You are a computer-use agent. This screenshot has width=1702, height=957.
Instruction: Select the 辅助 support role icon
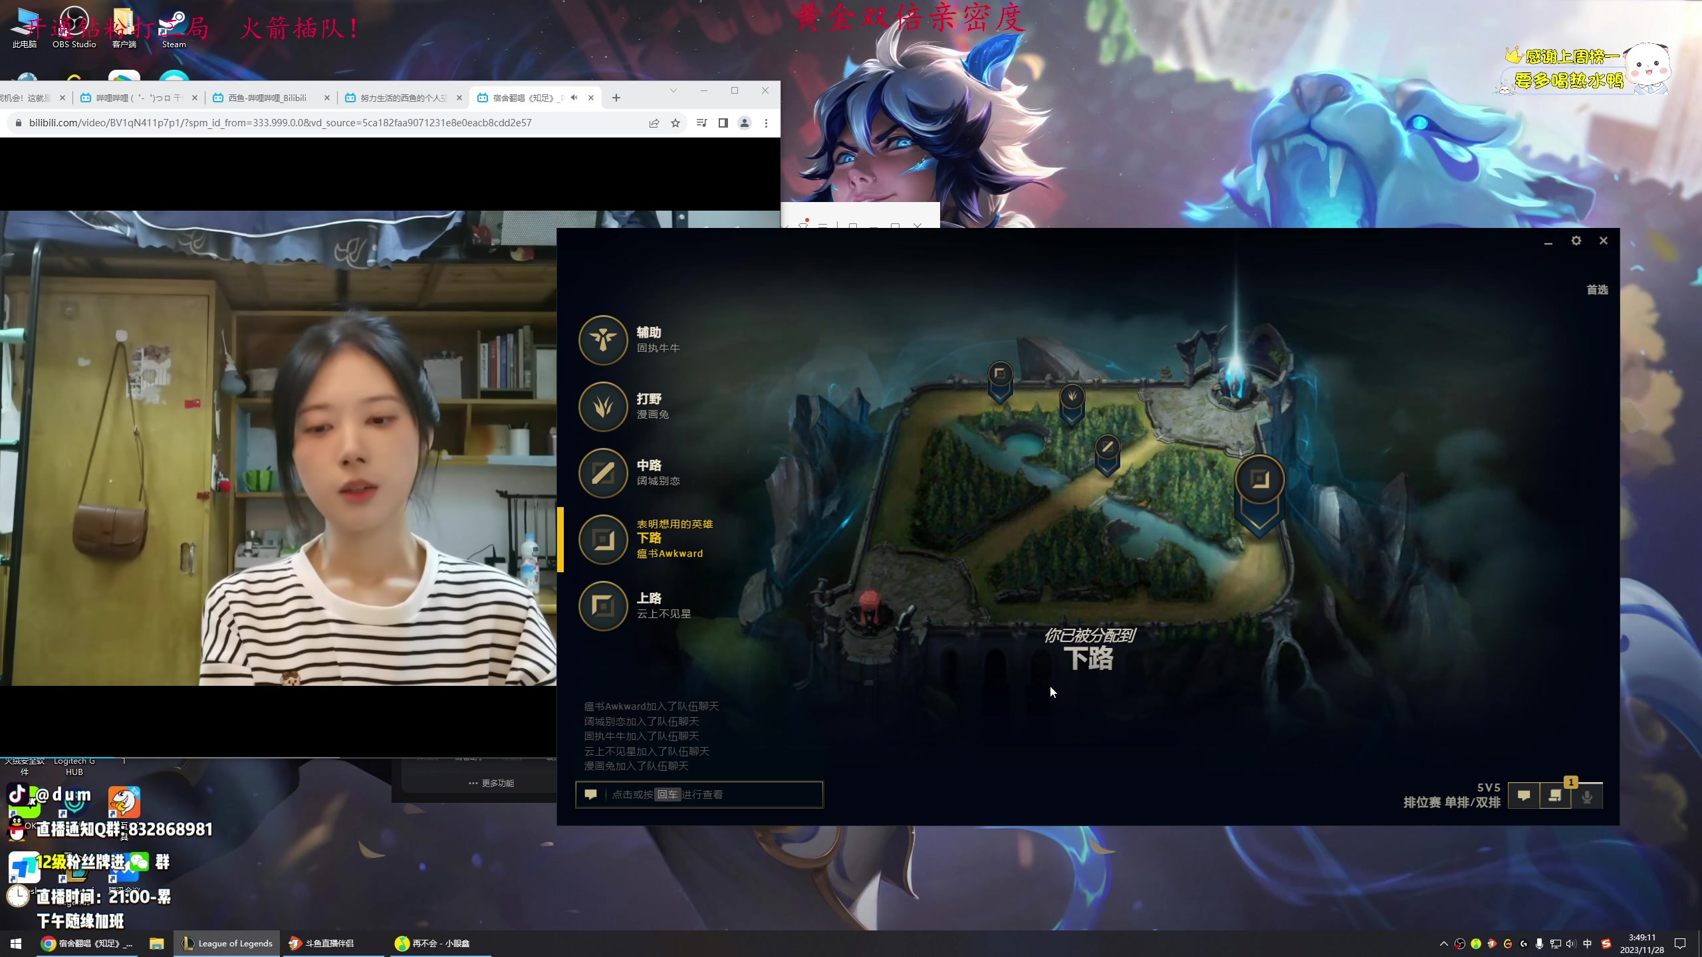click(603, 340)
